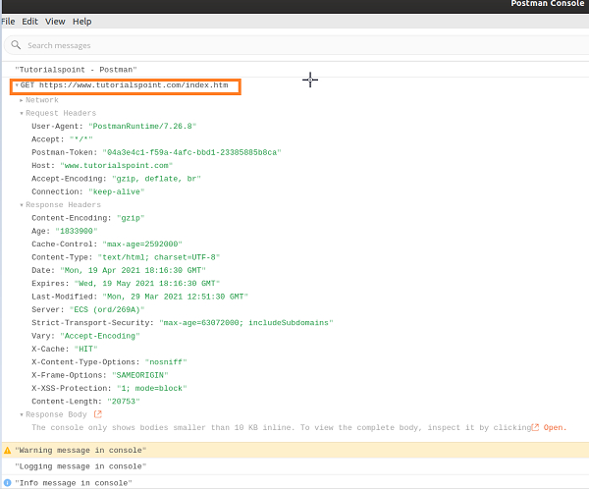Select the Strict-Transport-Security header row
Screen dimensions: 589x489
click(x=183, y=323)
